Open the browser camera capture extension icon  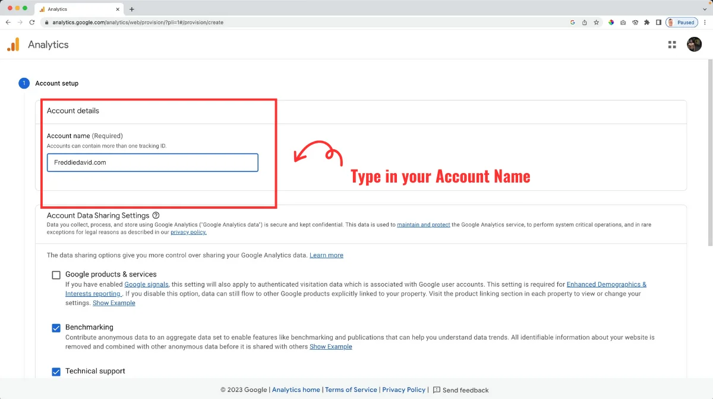click(x=623, y=22)
